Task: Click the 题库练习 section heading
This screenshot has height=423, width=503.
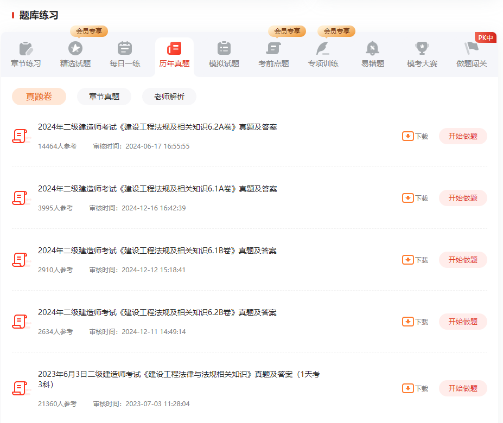Action: point(39,15)
